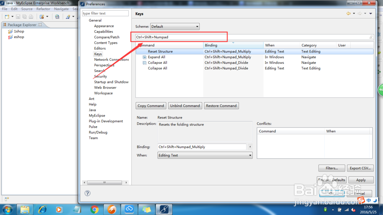Click Collapse All minus icon in Navigate row

145,63
